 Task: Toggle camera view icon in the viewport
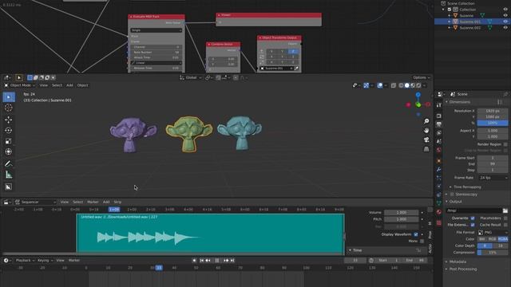426,140
